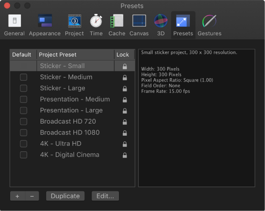Click lock icon for Sticker - Medium

tap(125, 77)
